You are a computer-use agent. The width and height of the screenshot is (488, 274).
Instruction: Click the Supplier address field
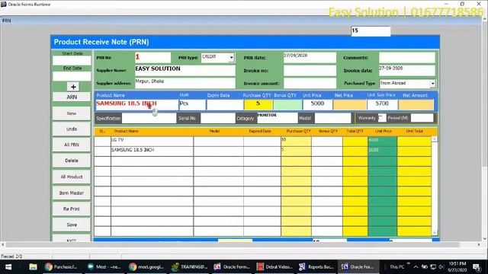point(185,83)
